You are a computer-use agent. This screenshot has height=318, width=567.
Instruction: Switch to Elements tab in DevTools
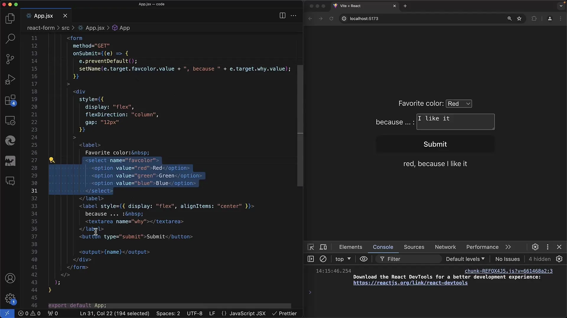click(x=351, y=247)
